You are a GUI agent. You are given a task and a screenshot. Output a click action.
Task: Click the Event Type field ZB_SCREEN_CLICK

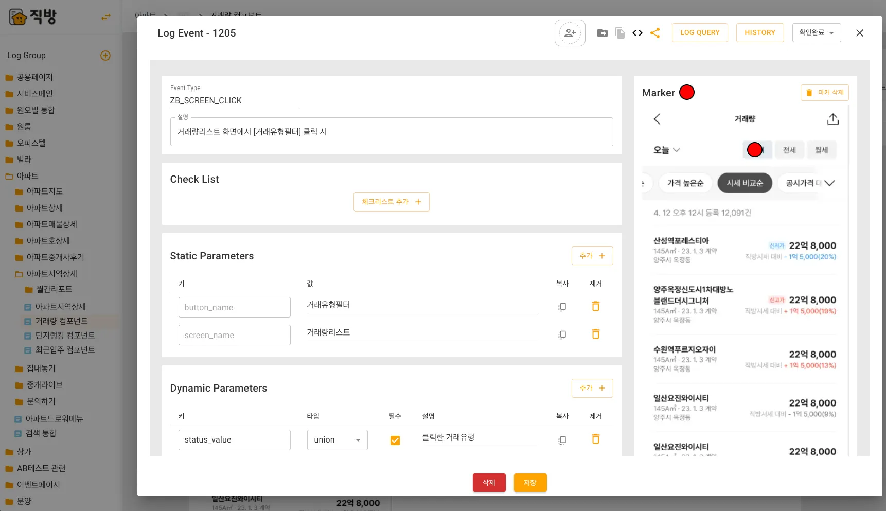tap(235, 101)
